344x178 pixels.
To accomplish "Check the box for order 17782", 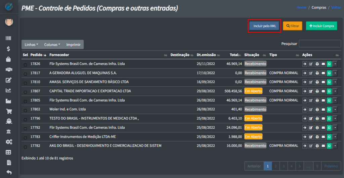I will pos(26,146).
